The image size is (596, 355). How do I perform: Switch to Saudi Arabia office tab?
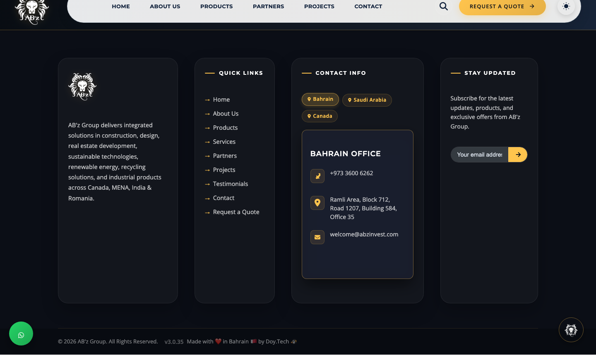[x=367, y=100]
